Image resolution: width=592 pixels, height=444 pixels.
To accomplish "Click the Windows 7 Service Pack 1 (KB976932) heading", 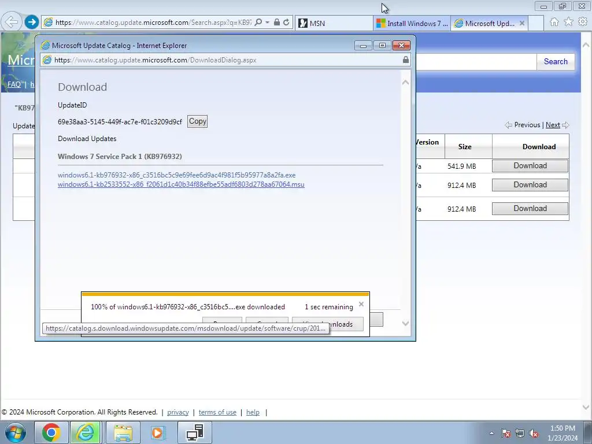I will 120,157.
